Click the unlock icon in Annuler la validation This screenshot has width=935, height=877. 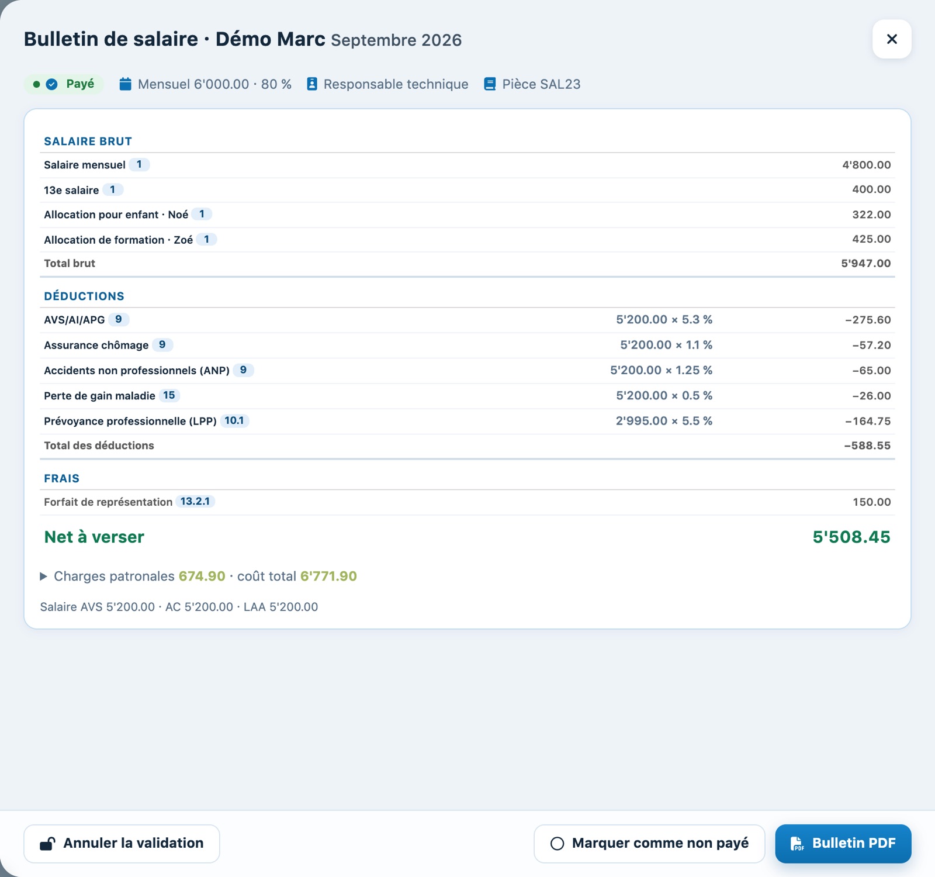tap(48, 843)
